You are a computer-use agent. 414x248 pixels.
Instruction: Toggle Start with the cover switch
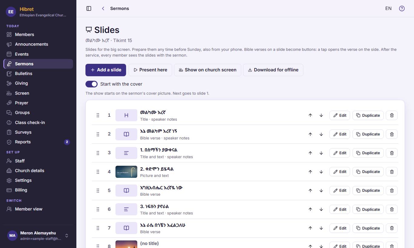pos(92,84)
